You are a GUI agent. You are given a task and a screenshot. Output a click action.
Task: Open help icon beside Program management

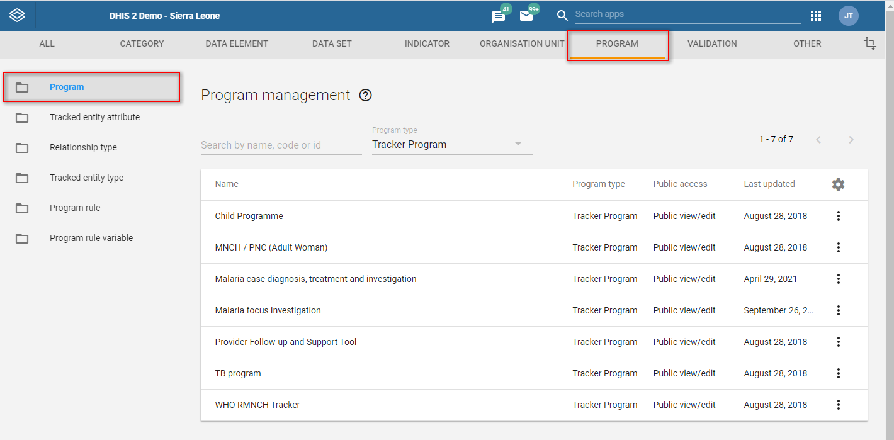[366, 96]
